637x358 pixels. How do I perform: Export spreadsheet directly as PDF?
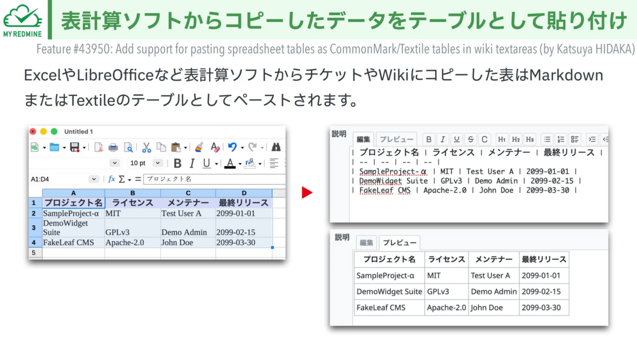98,147
